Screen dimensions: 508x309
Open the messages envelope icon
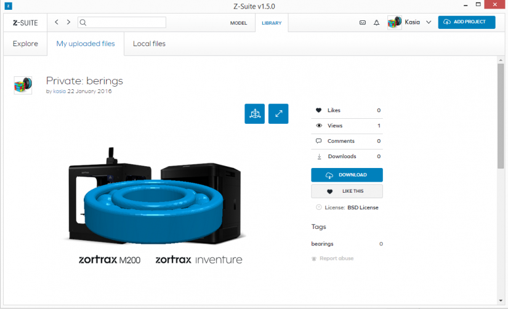(x=363, y=22)
